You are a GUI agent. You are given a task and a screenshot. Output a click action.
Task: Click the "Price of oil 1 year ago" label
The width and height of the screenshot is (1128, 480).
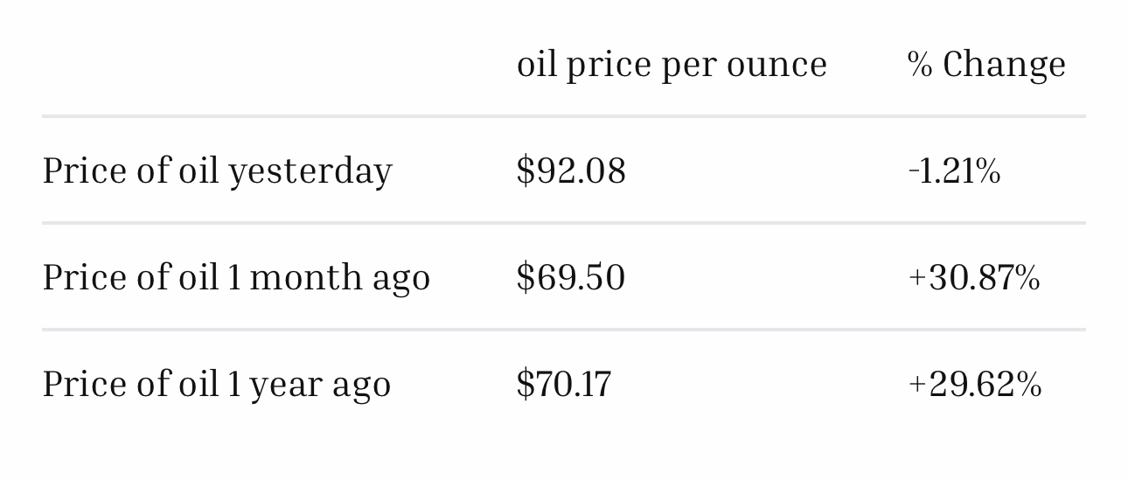[x=216, y=384]
